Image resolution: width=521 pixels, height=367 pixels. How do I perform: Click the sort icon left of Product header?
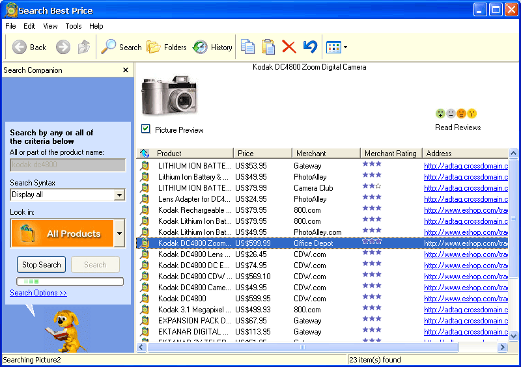pyautogui.click(x=145, y=153)
